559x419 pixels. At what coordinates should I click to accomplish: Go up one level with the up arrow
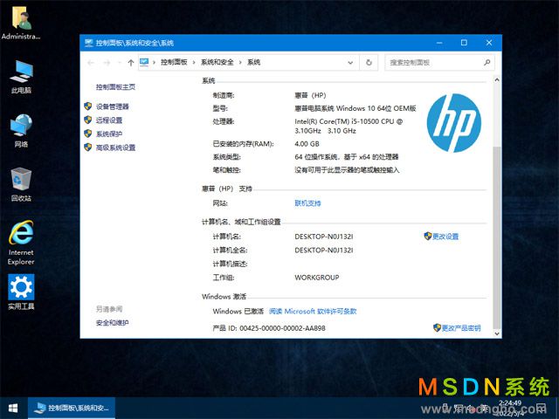pos(131,63)
